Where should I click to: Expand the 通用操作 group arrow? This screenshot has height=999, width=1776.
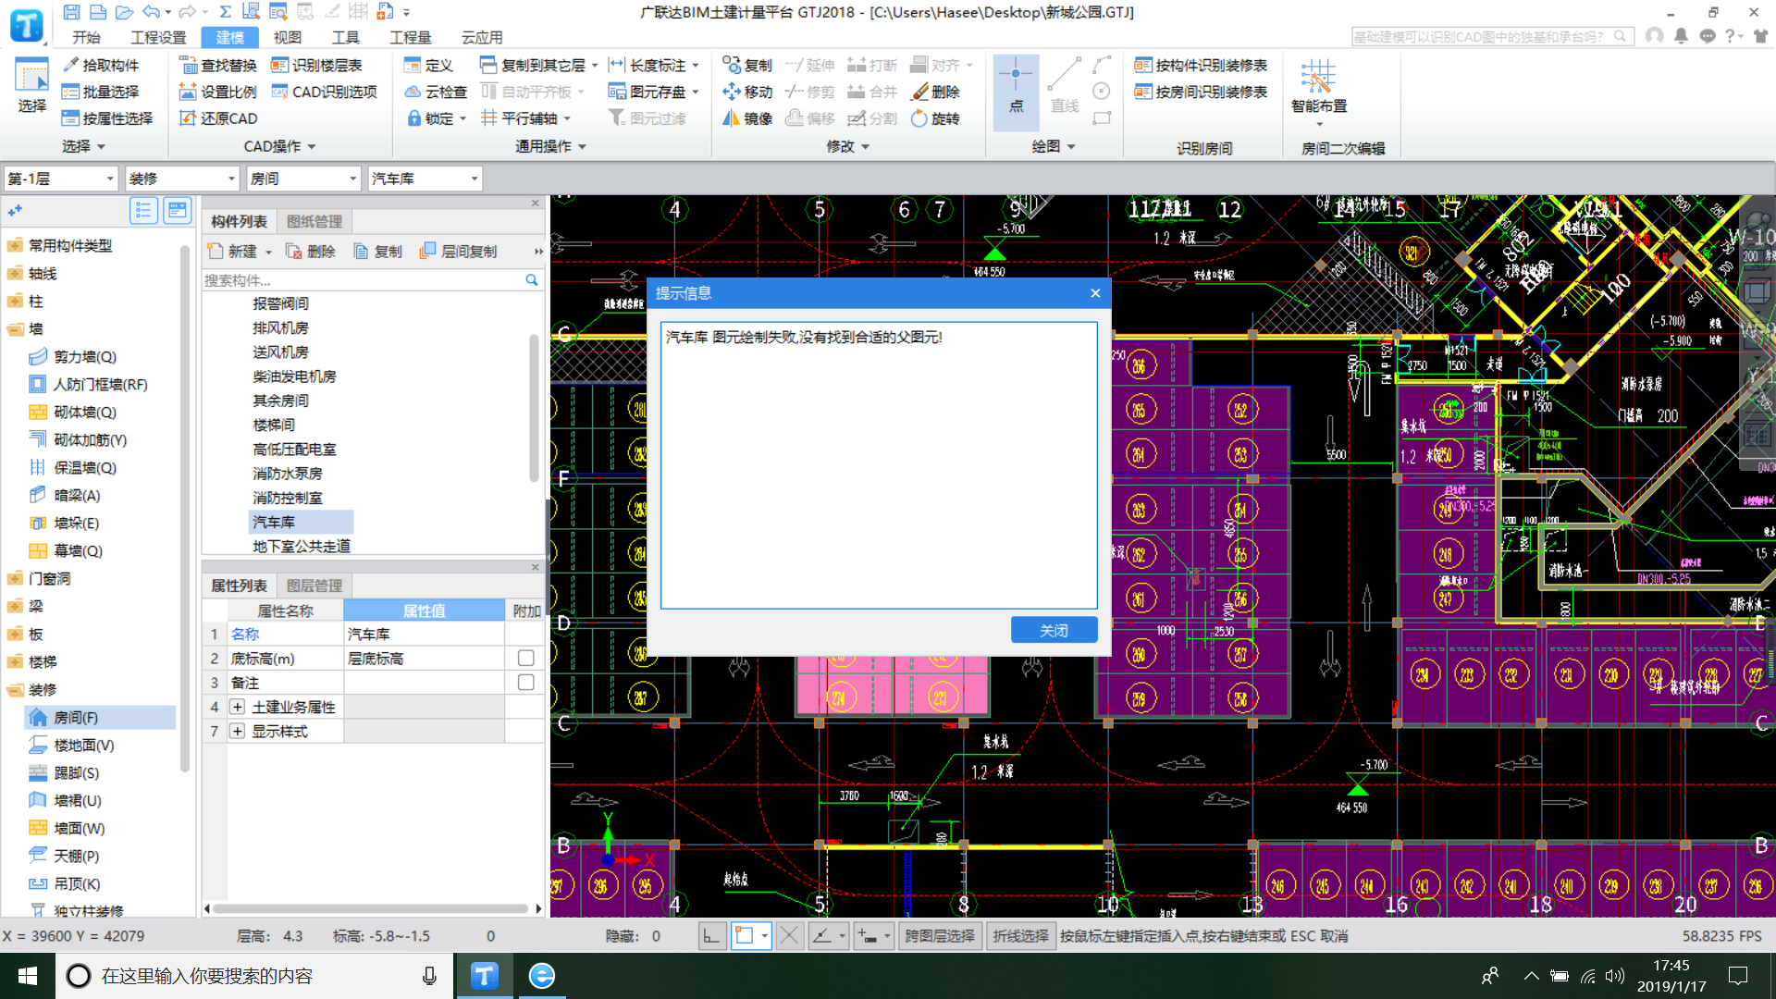click(x=583, y=147)
